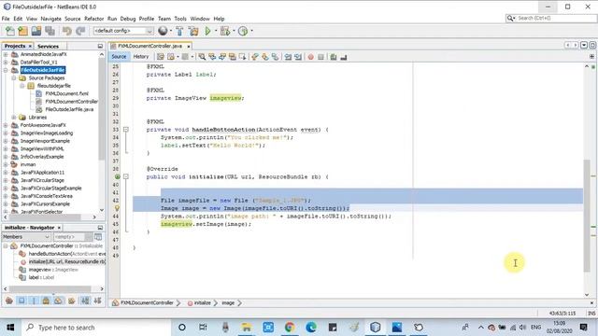Open File Explorer from the taskbar

pyautogui.click(x=247, y=328)
